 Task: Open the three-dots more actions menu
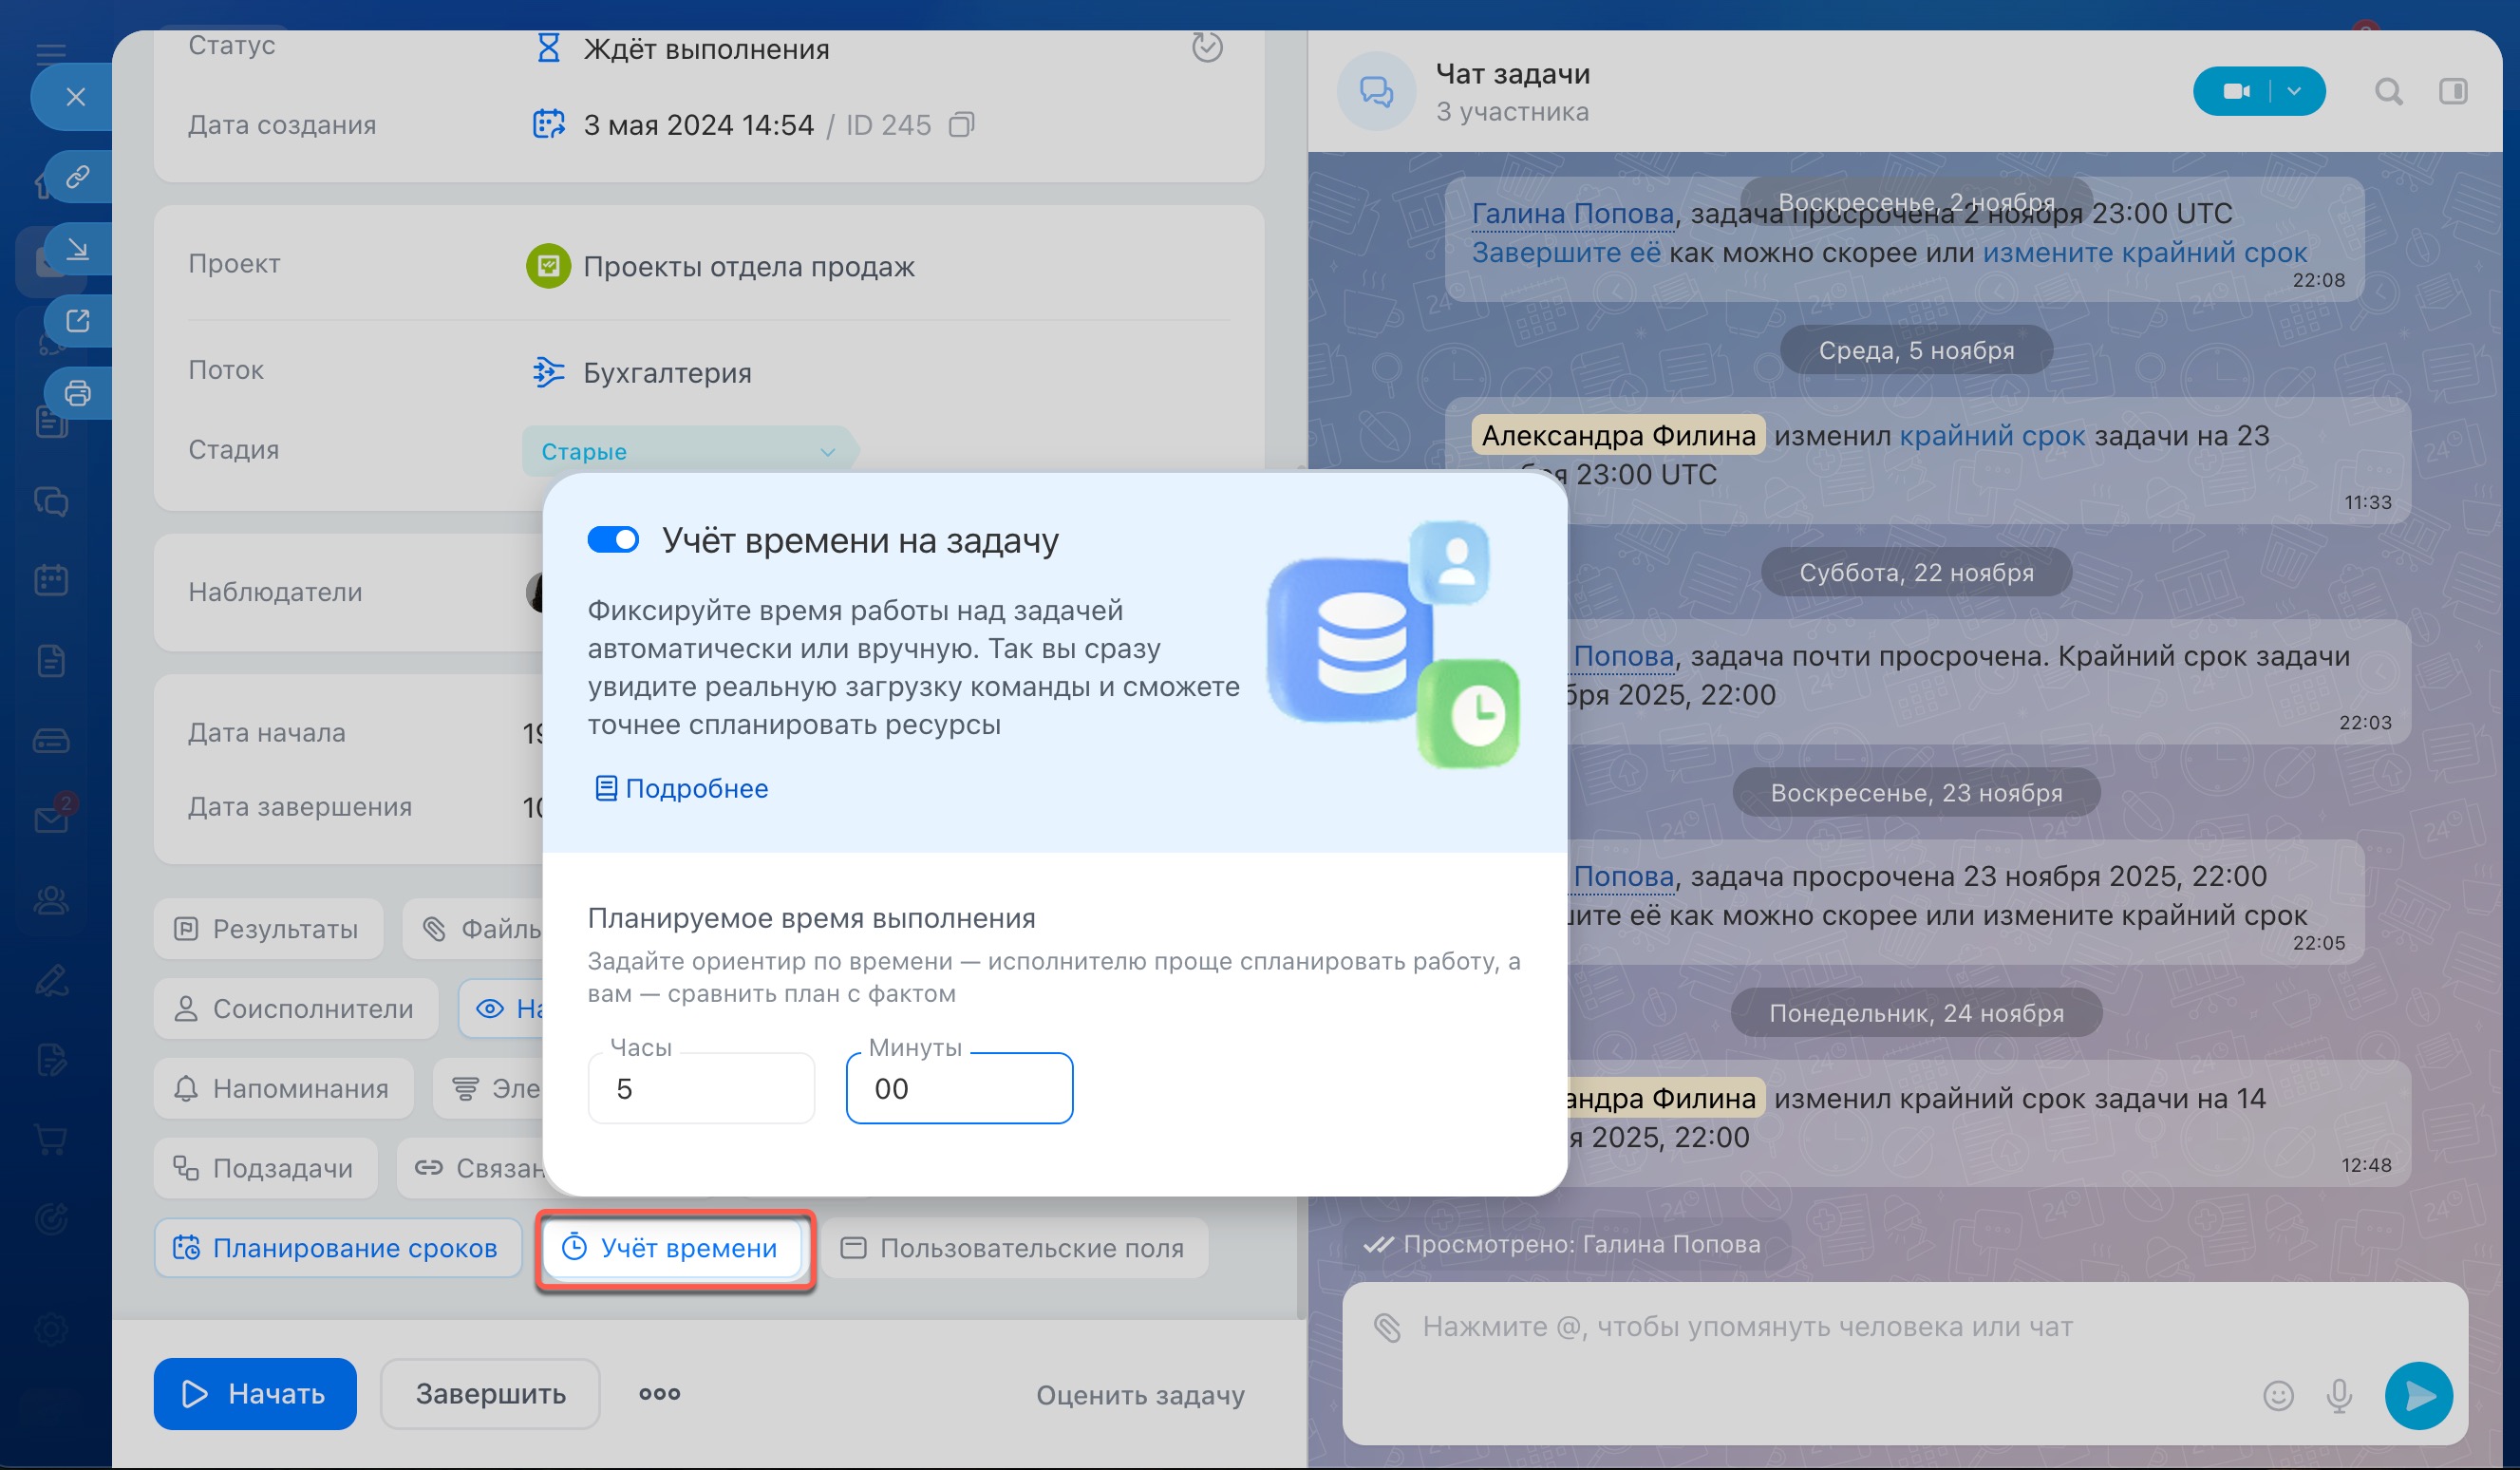659,1393
